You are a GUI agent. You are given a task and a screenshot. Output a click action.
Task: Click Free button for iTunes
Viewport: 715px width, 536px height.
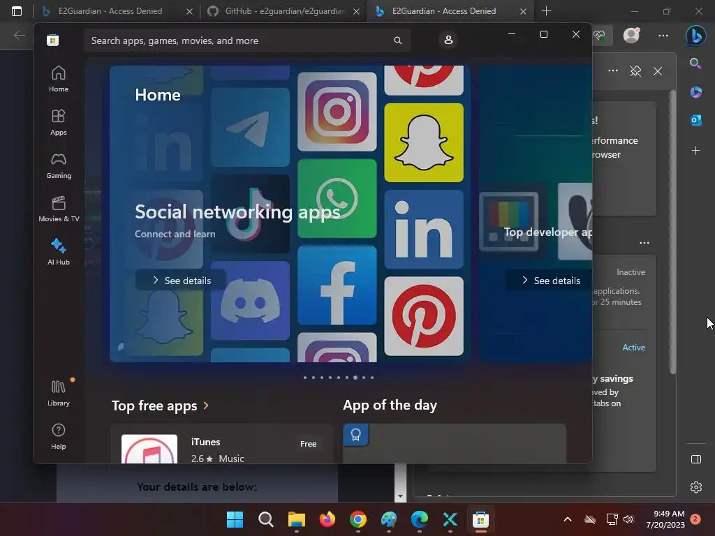(308, 443)
